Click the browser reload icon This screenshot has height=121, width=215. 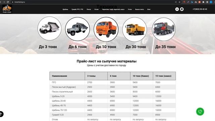point(8,2)
